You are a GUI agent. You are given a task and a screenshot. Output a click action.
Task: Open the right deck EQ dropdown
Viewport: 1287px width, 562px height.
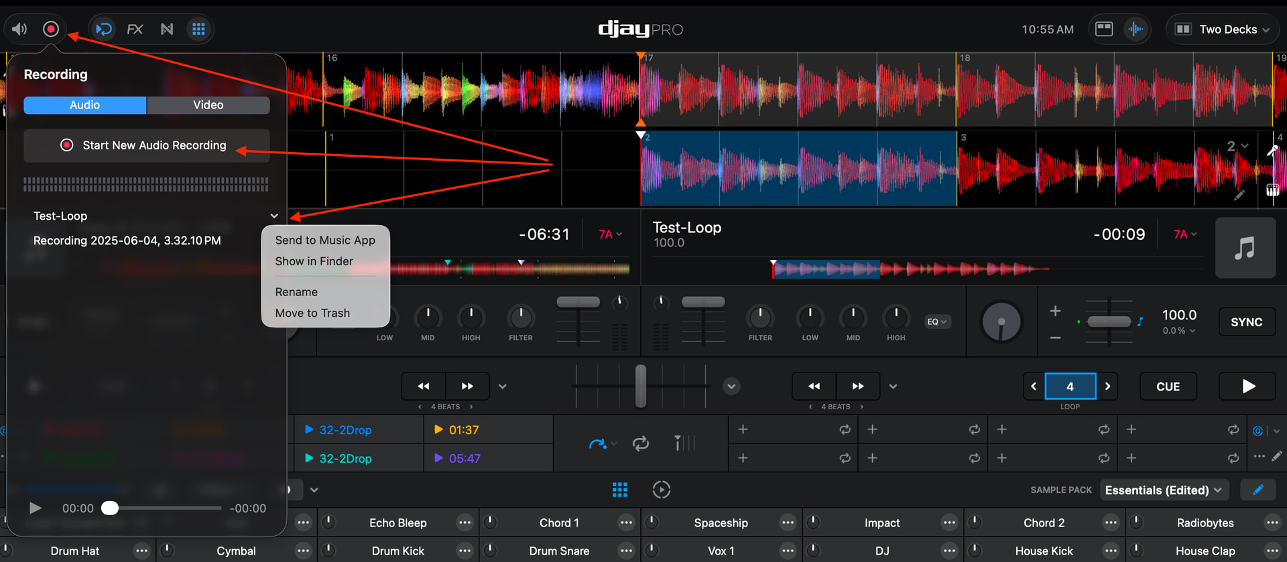coord(936,322)
